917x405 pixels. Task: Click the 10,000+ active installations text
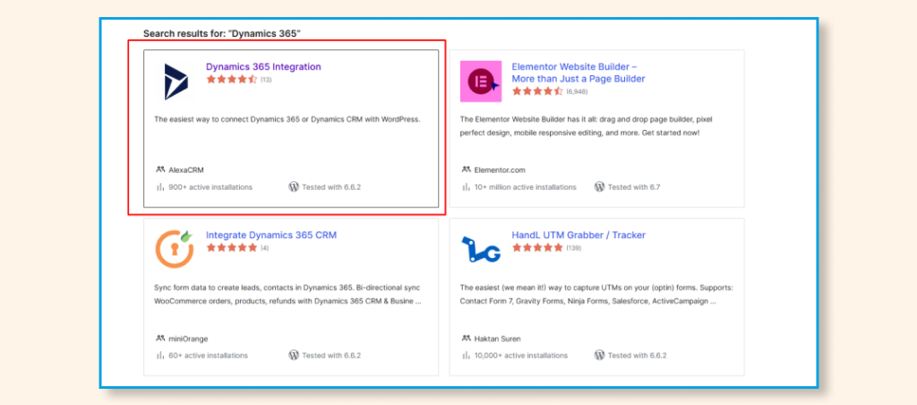coord(521,355)
